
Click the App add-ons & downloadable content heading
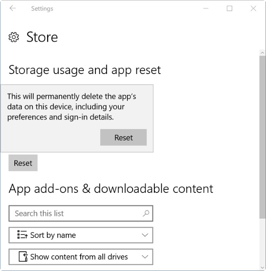click(x=111, y=189)
